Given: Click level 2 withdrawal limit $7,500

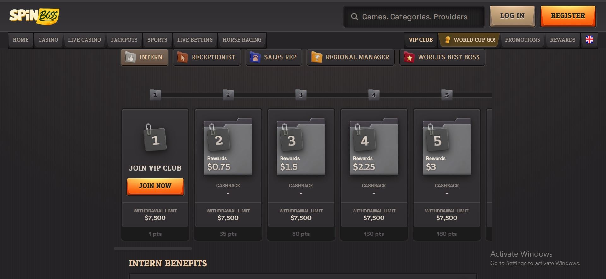Looking at the screenshot, I should coord(228,218).
